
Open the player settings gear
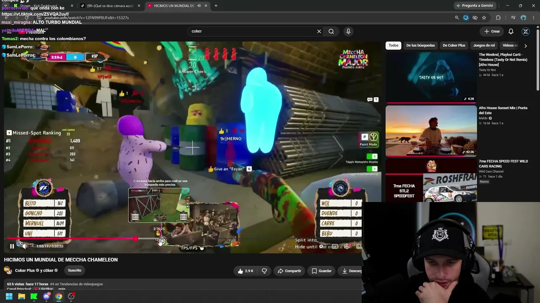point(347,246)
